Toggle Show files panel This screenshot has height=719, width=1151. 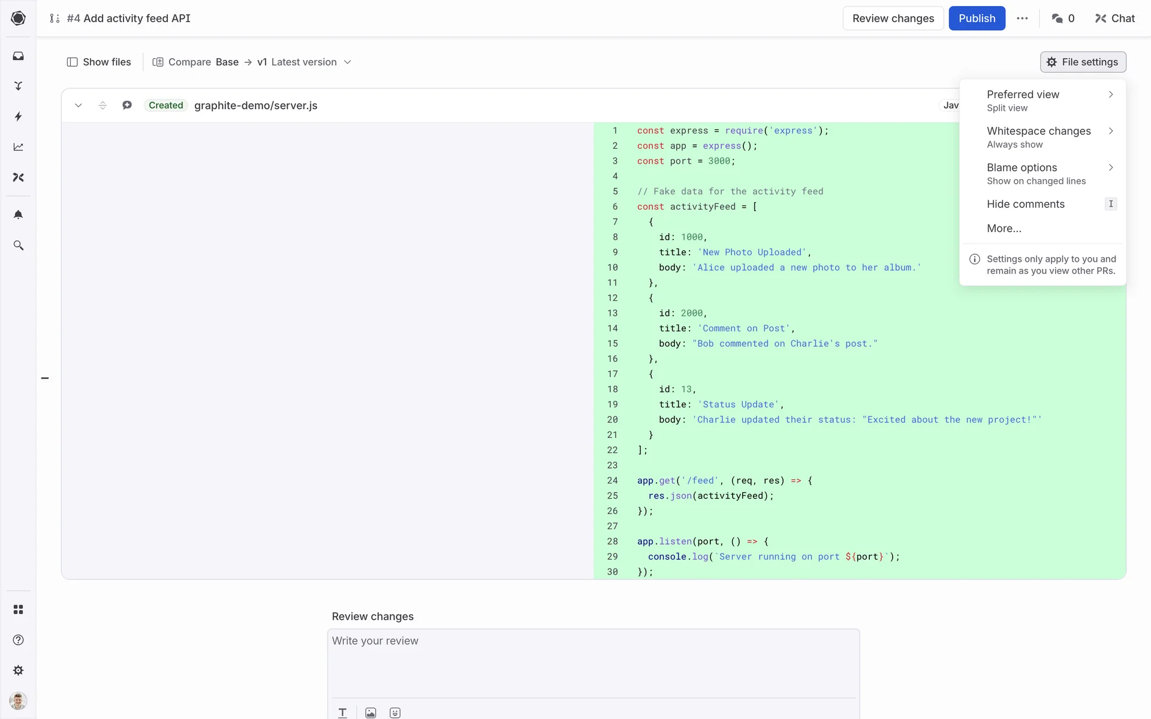point(99,62)
